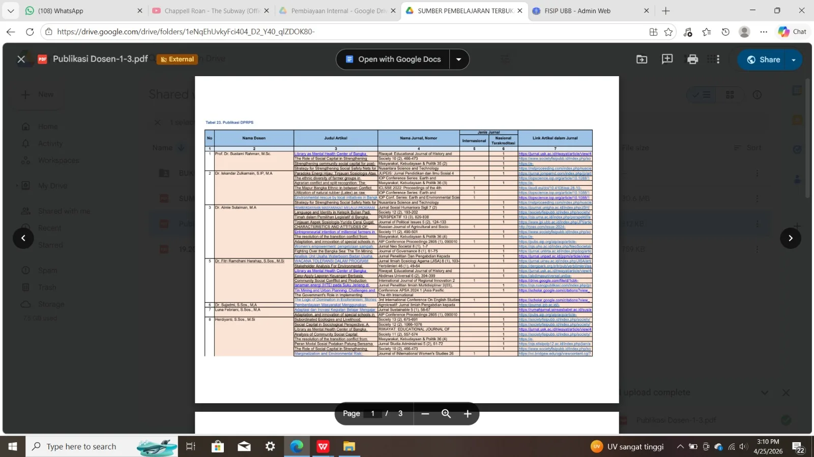The height and width of the screenshot is (457, 814).
Task: Click the magnifier reset zoom icon
Action: pyautogui.click(x=446, y=414)
